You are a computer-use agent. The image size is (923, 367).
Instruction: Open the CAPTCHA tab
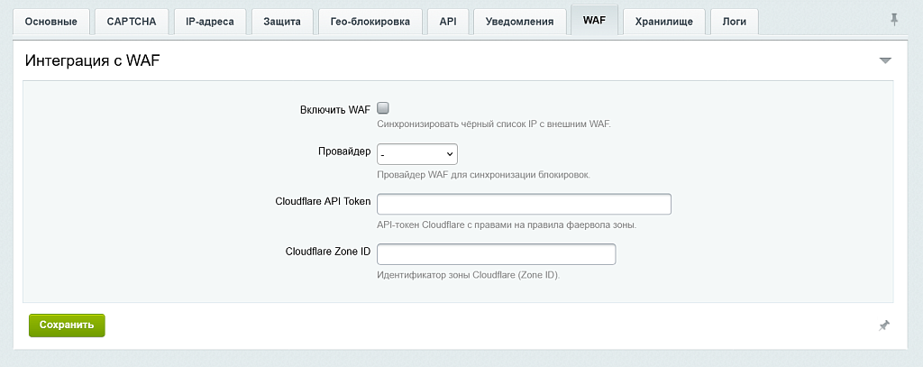(x=132, y=22)
